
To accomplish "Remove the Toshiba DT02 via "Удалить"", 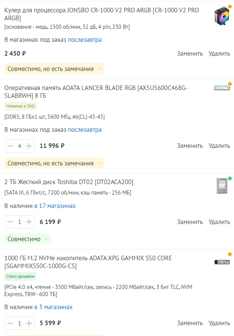I will pyautogui.click(x=219, y=222).
